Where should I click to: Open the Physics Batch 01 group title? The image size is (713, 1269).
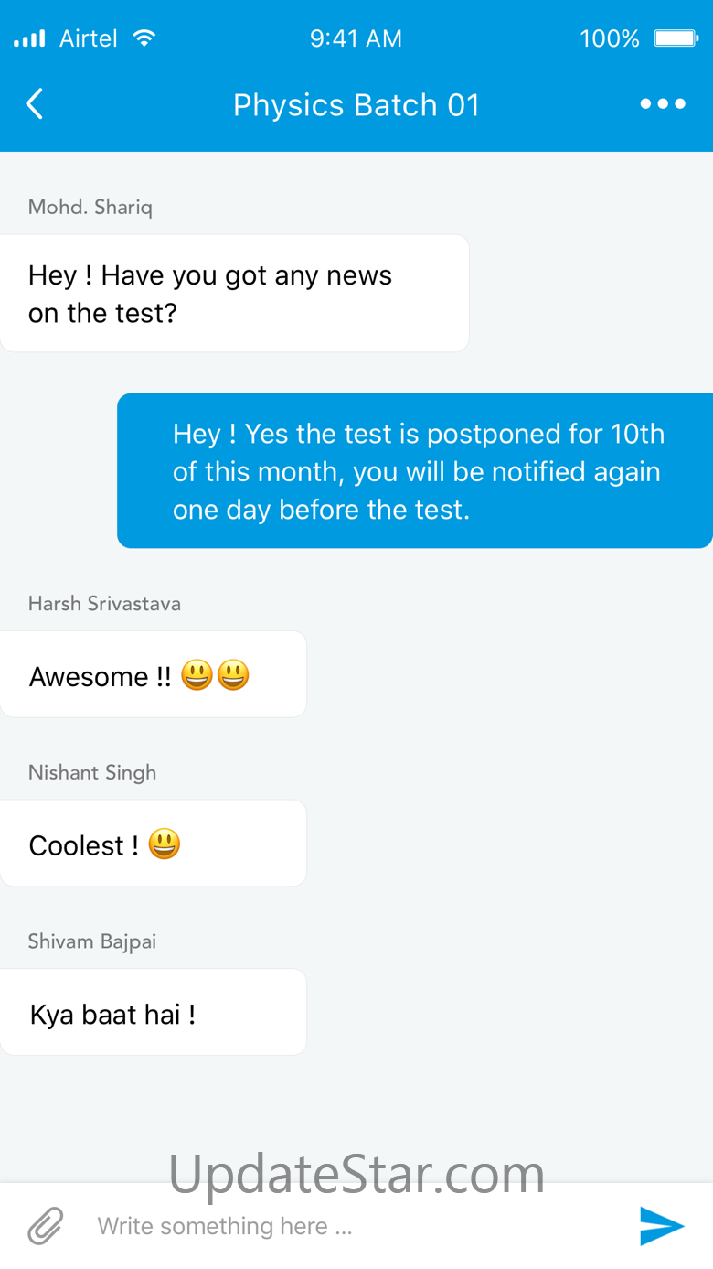click(x=356, y=105)
